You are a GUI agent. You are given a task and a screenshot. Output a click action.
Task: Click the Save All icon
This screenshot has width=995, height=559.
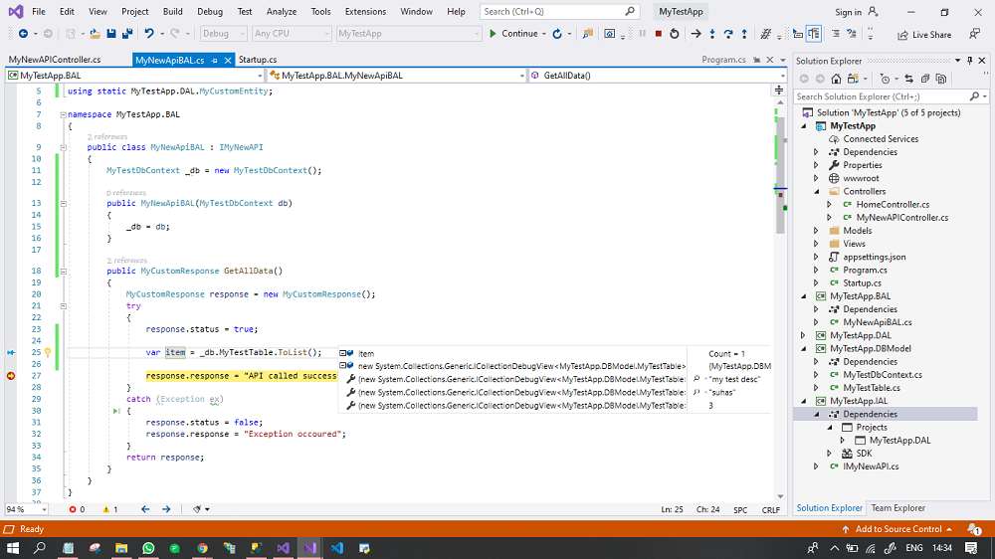127,34
